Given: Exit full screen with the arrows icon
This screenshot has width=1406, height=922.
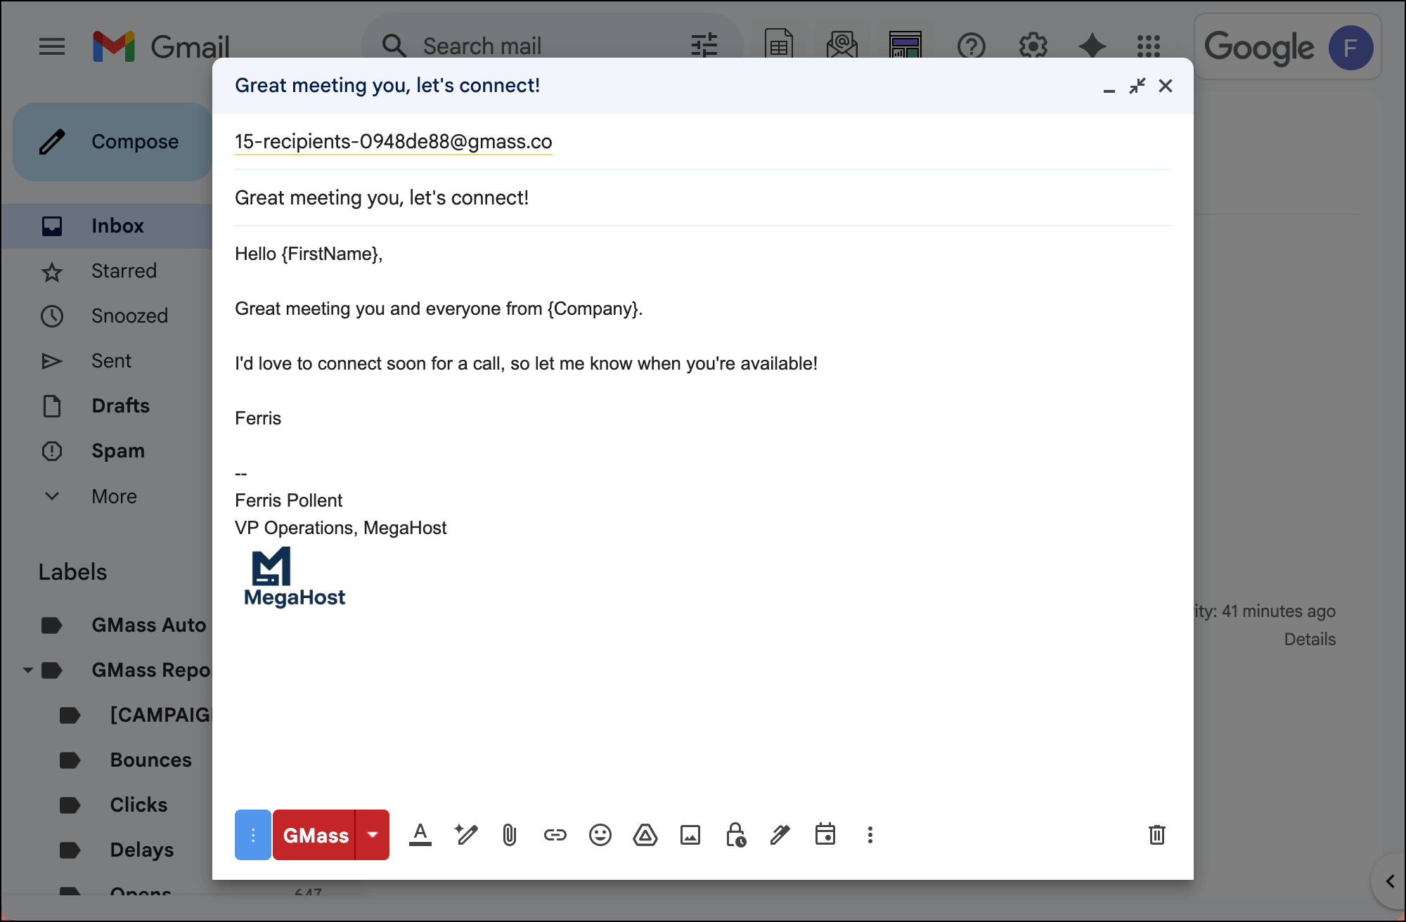Looking at the screenshot, I should pos(1137,86).
